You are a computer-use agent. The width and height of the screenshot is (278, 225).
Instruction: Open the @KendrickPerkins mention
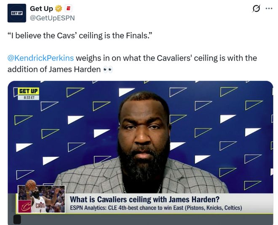click(40, 58)
